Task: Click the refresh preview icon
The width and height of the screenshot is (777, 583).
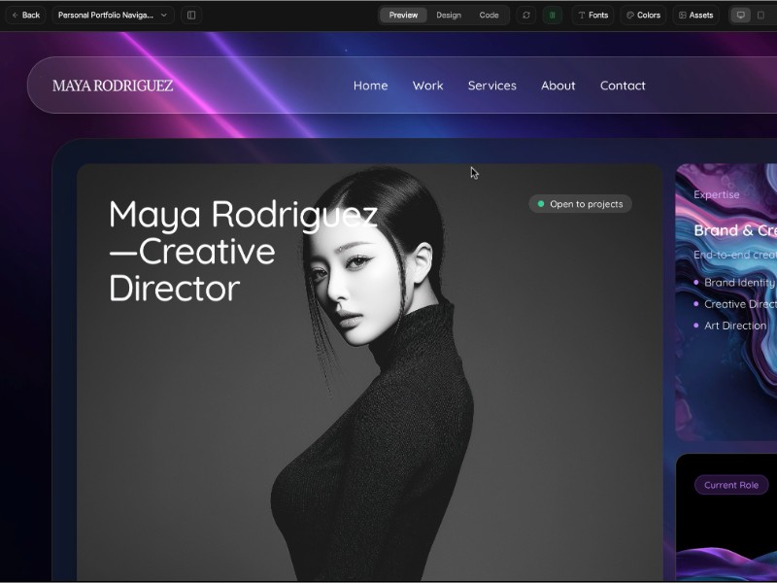Action: click(525, 15)
